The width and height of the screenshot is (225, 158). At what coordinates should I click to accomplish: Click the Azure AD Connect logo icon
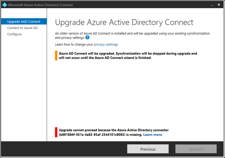(x=4, y=5)
